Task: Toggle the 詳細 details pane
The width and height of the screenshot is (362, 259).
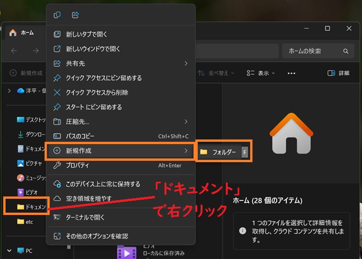Action: [338, 73]
